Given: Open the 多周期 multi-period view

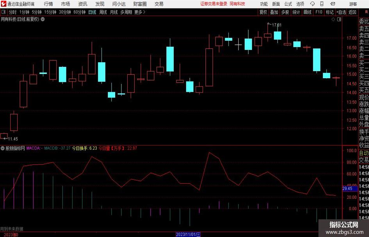Looking at the screenshot, I should [126, 12].
